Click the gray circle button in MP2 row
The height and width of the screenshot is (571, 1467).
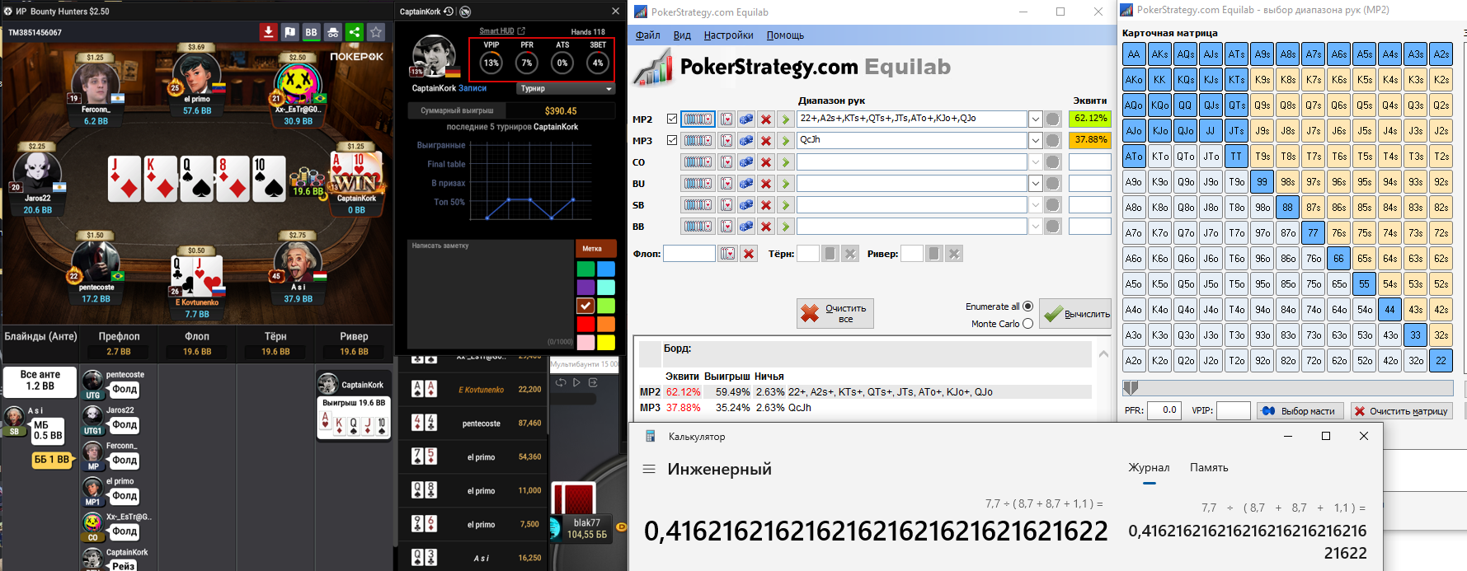[1053, 119]
